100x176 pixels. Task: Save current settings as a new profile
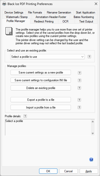tap(41, 72)
